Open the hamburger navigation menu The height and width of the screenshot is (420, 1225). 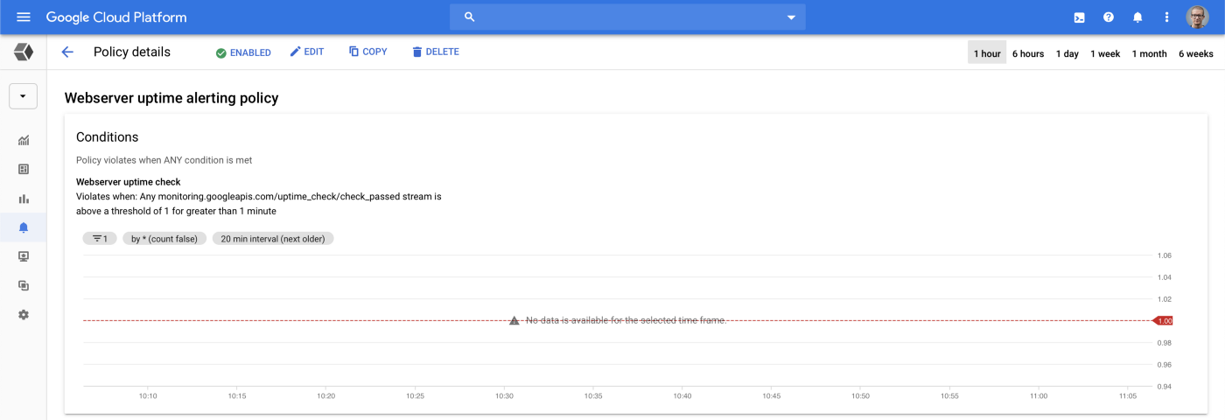click(24, 17)
